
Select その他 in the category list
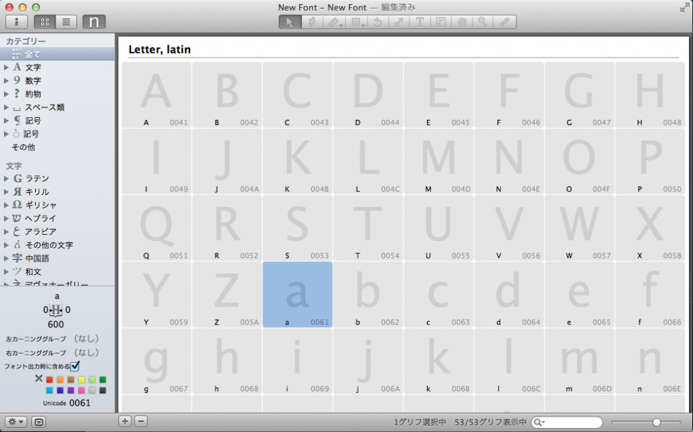[x=23, y=147]
